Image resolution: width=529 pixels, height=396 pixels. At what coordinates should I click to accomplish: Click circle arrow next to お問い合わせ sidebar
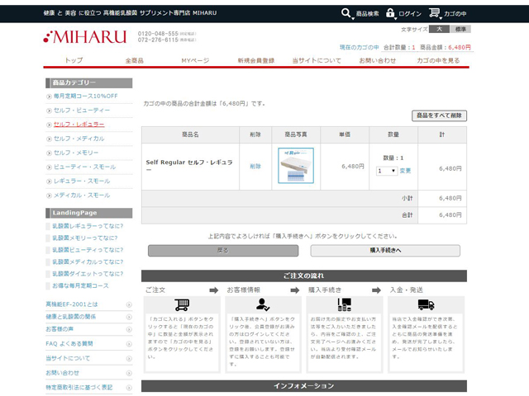129,373
